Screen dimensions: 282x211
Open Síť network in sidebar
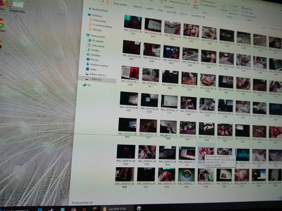[87, 85]
